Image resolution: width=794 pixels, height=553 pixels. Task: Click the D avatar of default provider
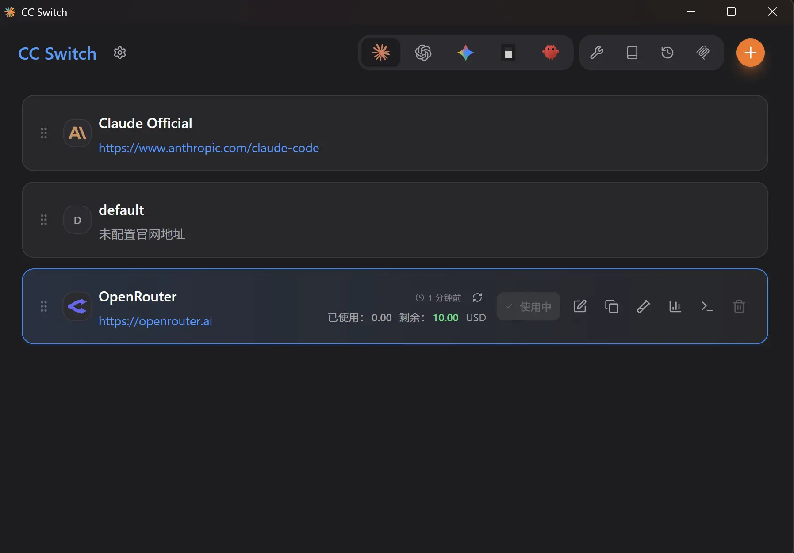point(77,220)
